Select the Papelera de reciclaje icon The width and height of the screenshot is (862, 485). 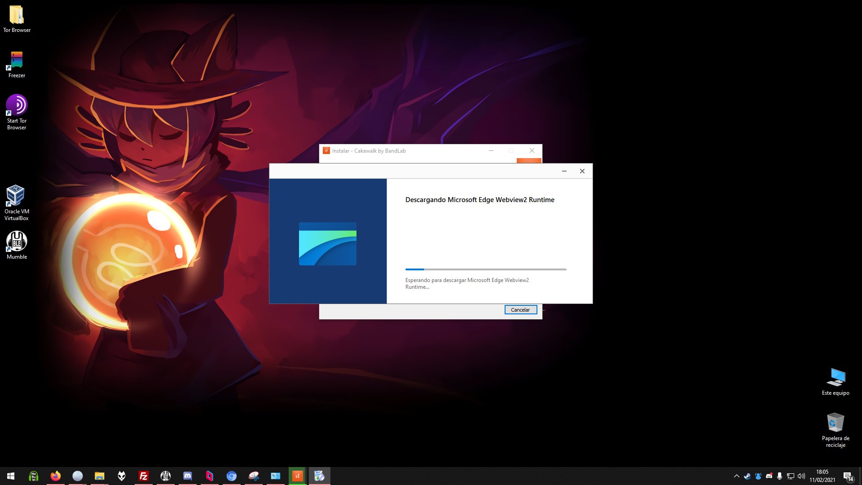[836, 430]
